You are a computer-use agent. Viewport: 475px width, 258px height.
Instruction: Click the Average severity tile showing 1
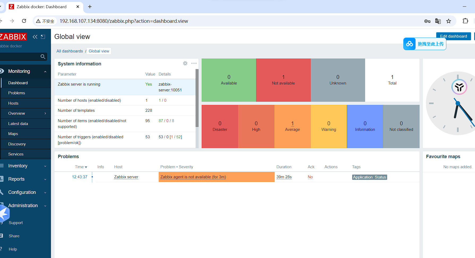[292, 126]
